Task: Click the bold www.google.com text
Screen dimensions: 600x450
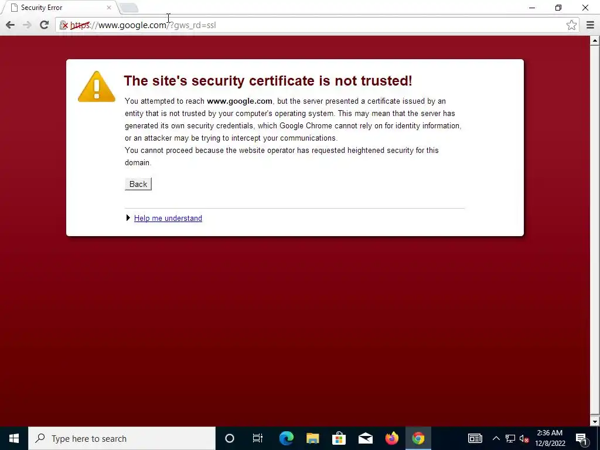Action: 240,101
